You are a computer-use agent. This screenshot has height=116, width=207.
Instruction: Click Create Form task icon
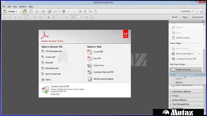click(x=90, y=65)
